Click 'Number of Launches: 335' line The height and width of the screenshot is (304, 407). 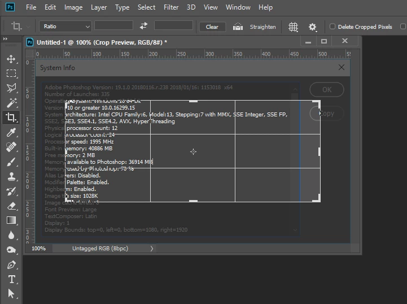pos(77,94)
